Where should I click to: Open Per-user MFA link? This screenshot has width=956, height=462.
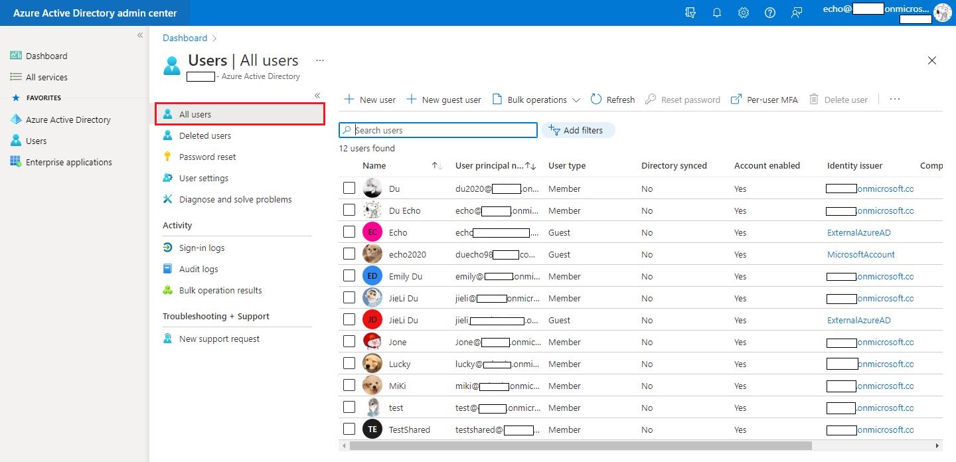pos(764,100)
